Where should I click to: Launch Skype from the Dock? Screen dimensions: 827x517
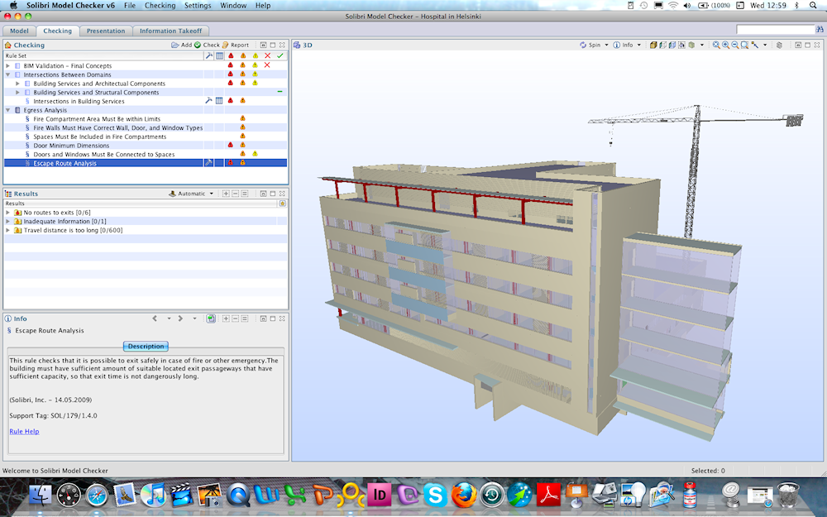point(435,495)
